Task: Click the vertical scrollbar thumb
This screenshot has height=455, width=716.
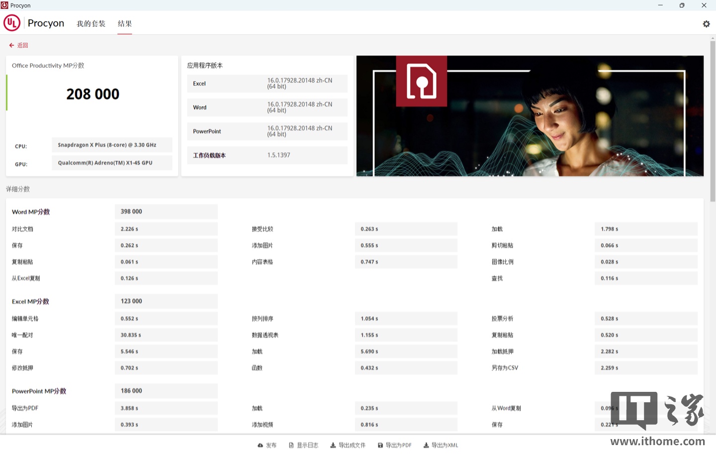Action: pyautogui.click(x=713, y=121)
